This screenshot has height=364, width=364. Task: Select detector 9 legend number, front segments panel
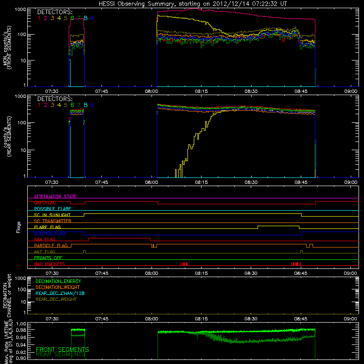(92, 18)
